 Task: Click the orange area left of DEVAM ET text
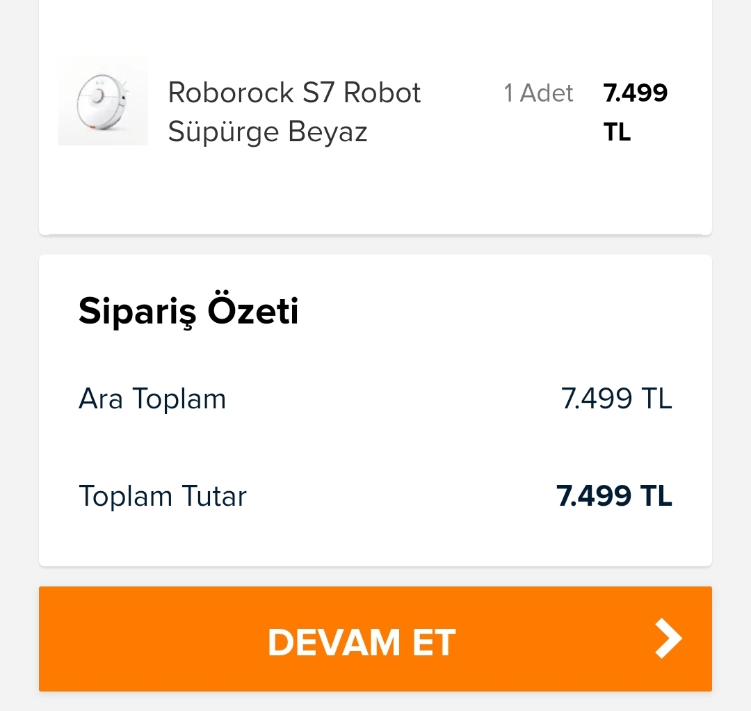click(153, 639)
